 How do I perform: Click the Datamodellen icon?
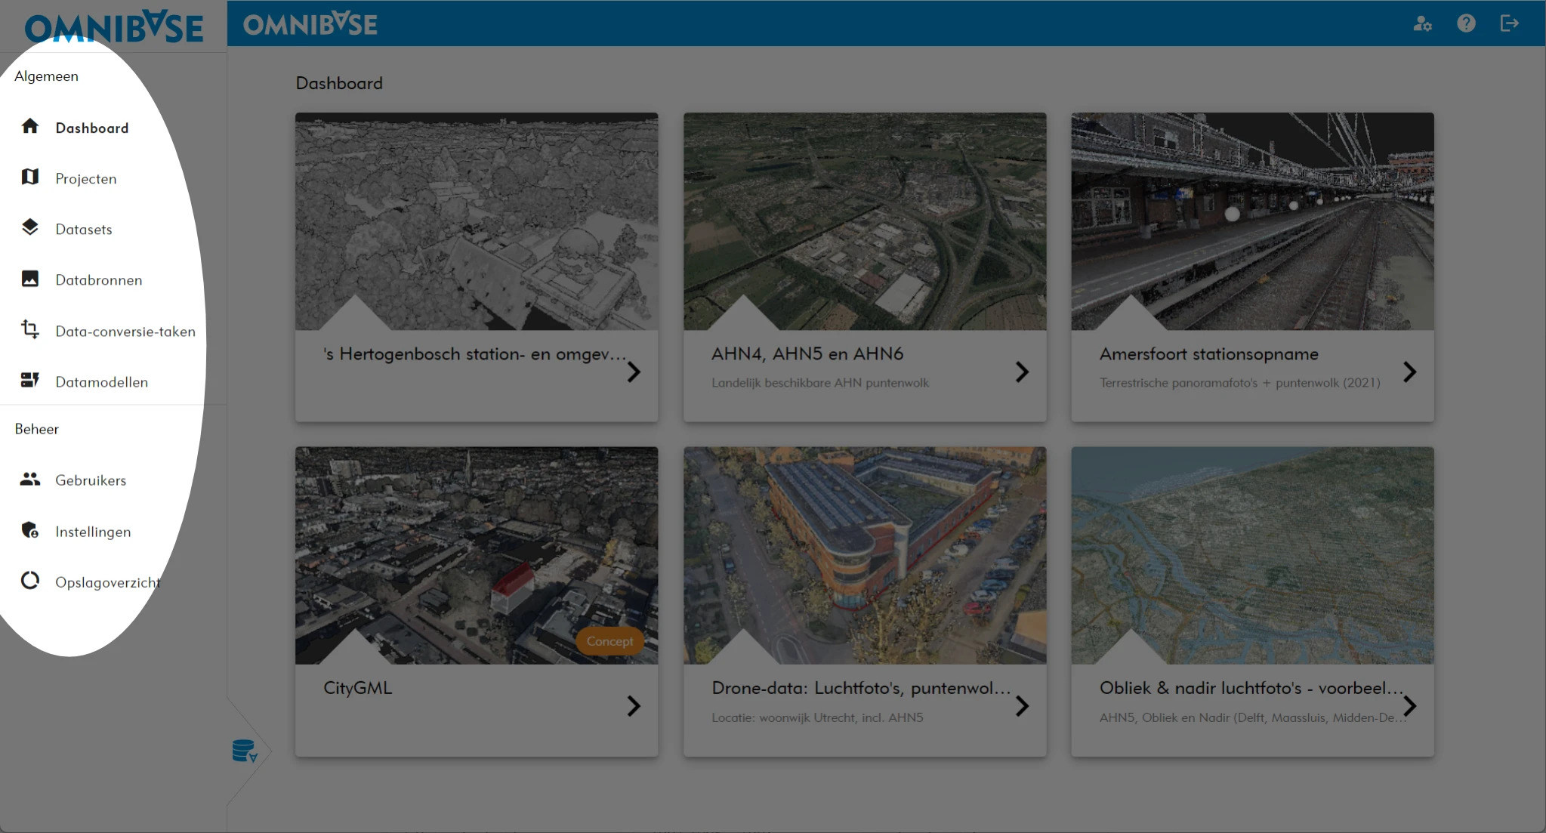pos(30,380)
